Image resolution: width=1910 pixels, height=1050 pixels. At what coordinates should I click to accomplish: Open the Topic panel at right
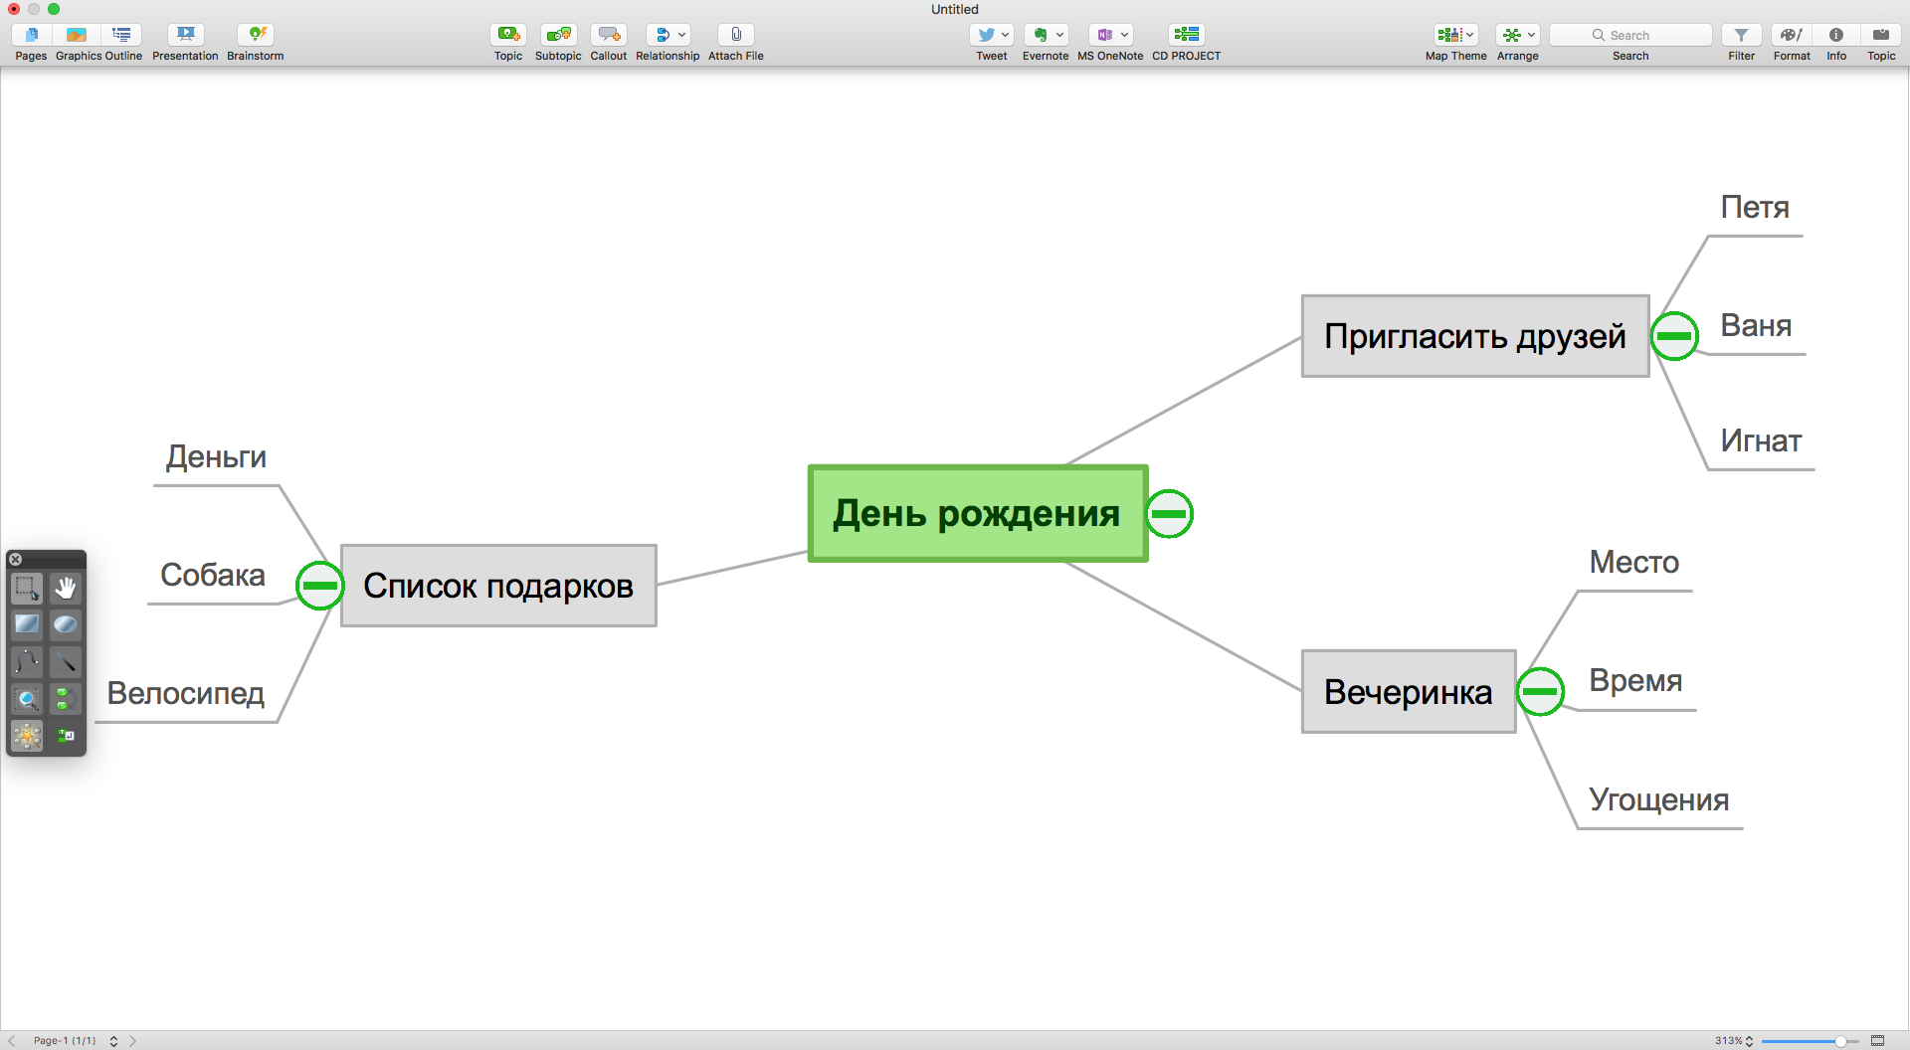1881,35
